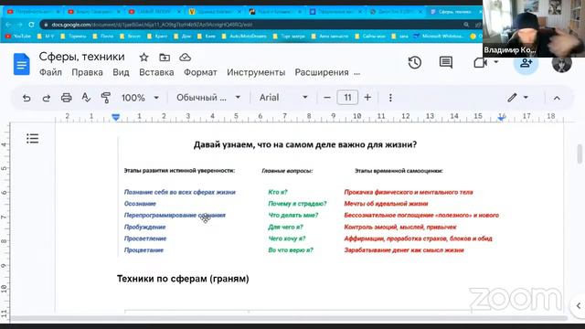Click the document title Сферы, техники
Image resolution: width=585 pixels, height=329 pixels.
pyautogui.click(x=81, y=57)
